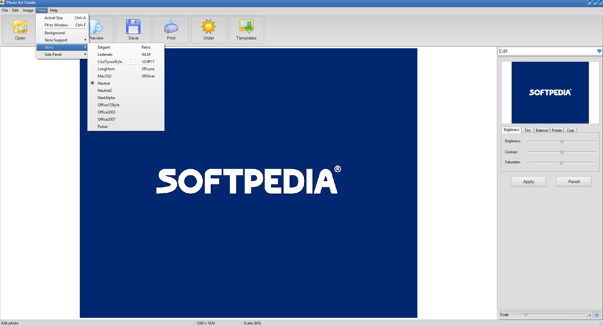The width and height of the screenshot is (603, 326).
Task: Click the main Softpedia image canvas
Action: [x=248, y=183]
